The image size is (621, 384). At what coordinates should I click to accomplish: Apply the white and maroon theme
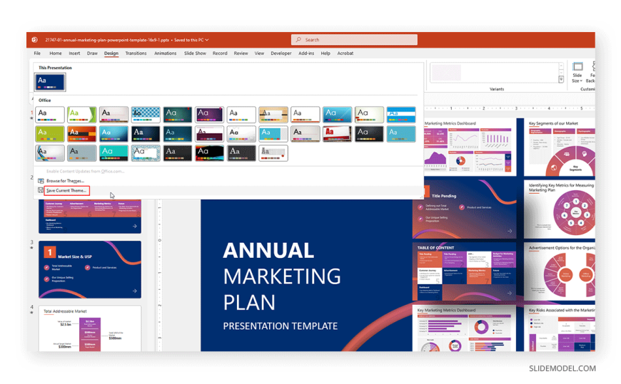pyautogui.click(x=210, y=134)
